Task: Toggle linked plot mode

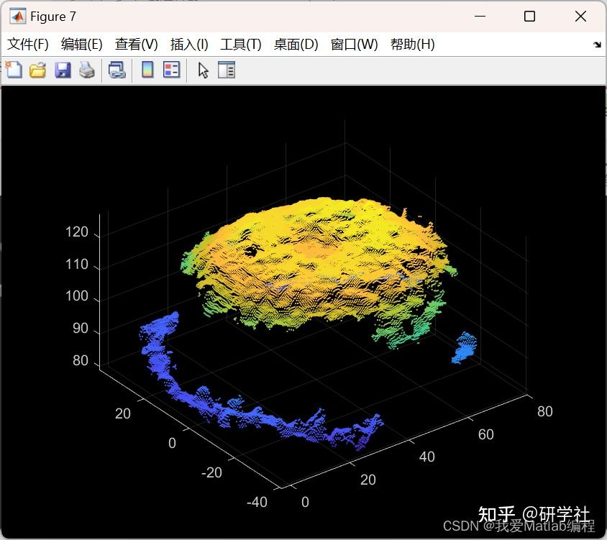Action: coord(117,70)
